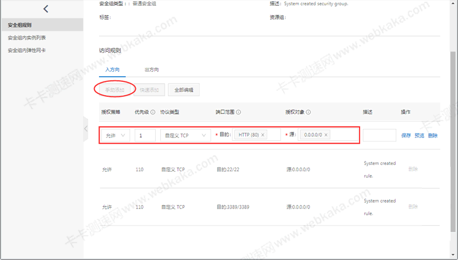Viewport: 458px width, 260px height.
Task: Remove the HTTP (80) port tag
Action: (x=263, y=135)
